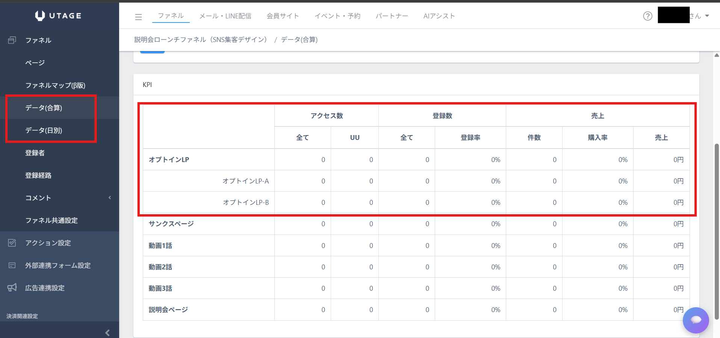Screen dimensions: 720x338
Task: Select データ(日別) in sidebar
Action: [44, 130]
